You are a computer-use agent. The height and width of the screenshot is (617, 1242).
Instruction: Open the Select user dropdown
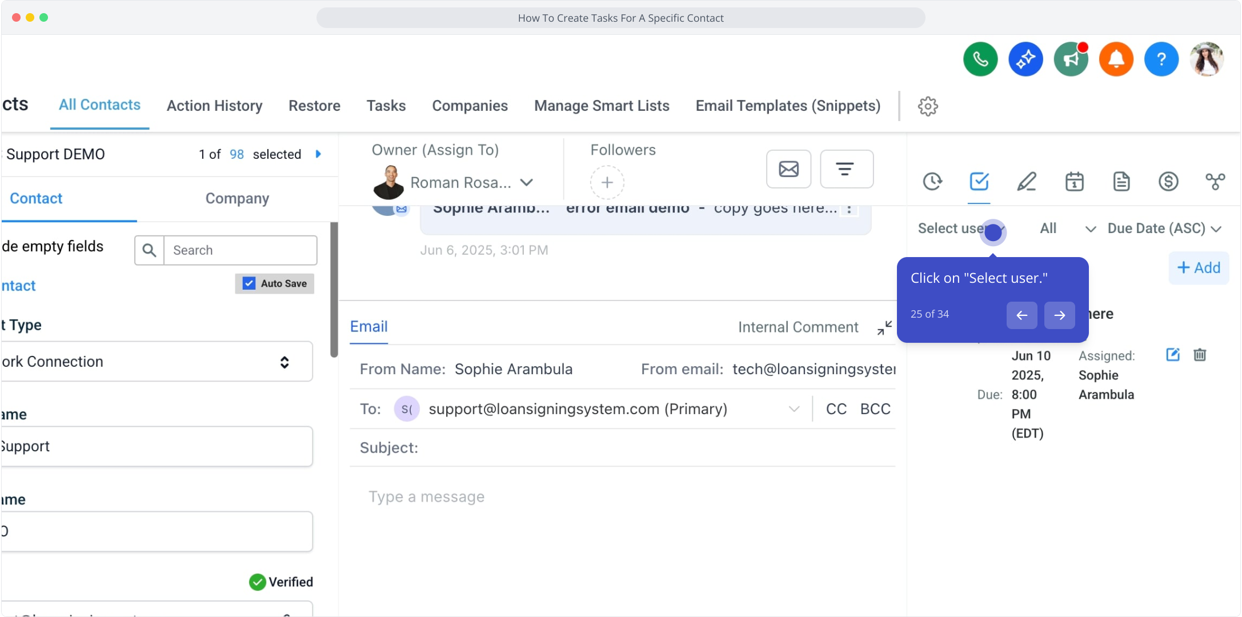[x=961, y=229]
